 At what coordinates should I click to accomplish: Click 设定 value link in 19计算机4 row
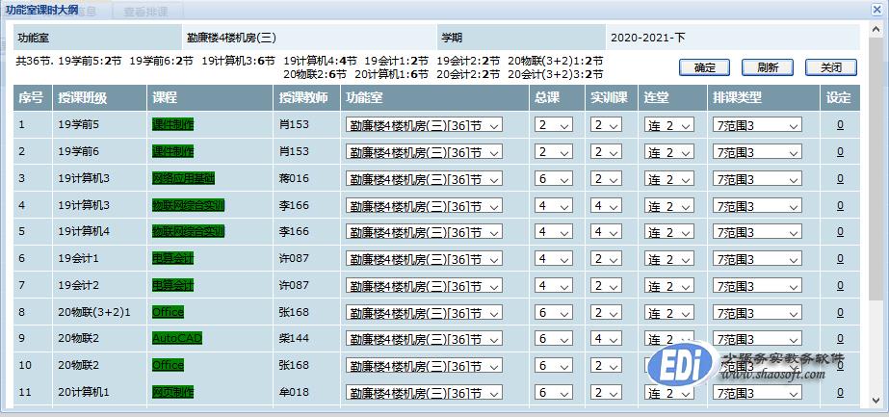tap(839, 232)
